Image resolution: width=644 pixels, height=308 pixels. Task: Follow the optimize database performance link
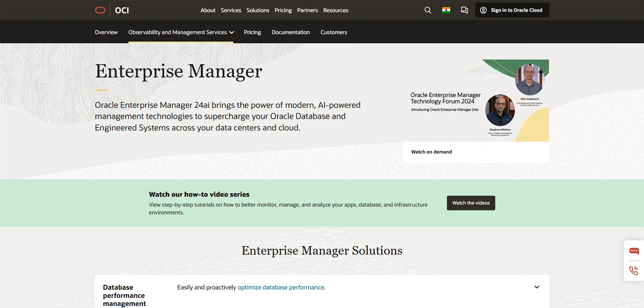click(x=281, y=287)
